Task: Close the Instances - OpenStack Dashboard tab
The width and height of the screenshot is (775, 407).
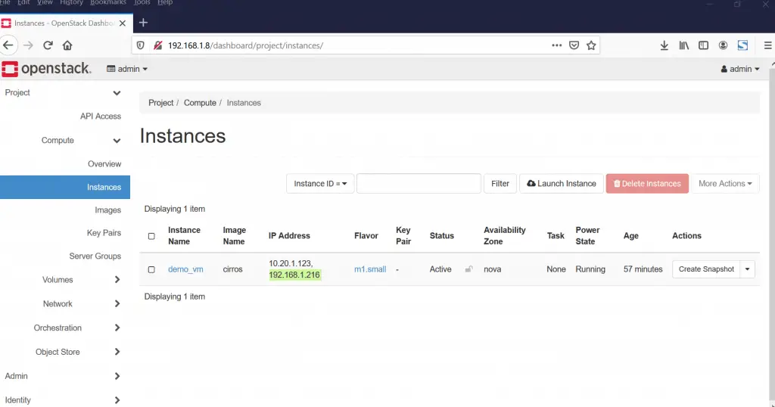Action: 123,23
